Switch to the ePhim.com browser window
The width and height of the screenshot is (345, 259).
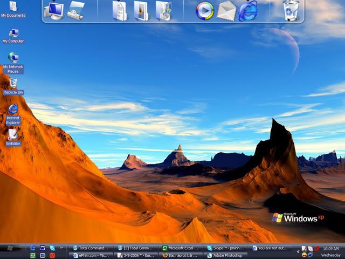coord(91,255)
